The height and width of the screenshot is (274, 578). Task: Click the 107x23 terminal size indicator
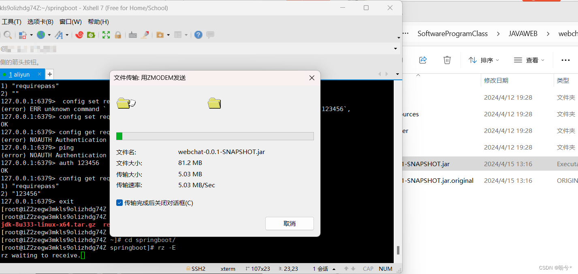click(258, 269)
